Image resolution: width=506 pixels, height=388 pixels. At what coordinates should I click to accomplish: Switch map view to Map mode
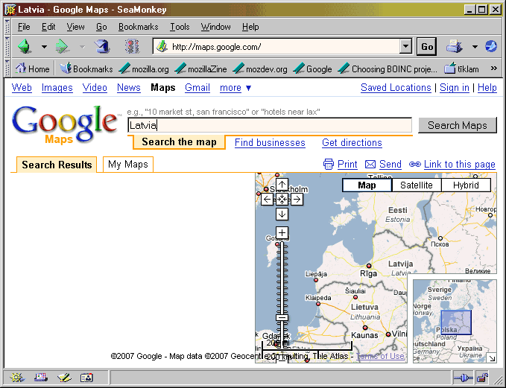tap(367, 185)
